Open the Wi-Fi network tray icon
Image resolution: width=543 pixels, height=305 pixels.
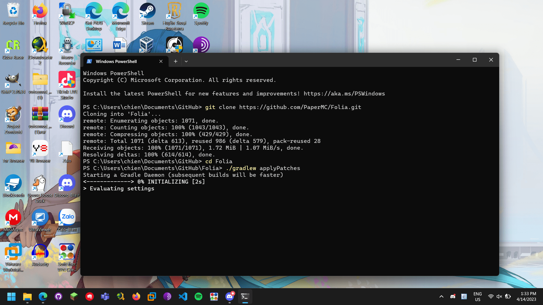tap(491, 297)
